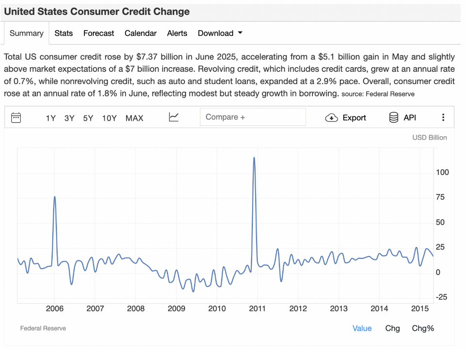This screenshot has height=349, width=466.
Task: Switch chart to the Chg view
Action: [x=392, y=328]
